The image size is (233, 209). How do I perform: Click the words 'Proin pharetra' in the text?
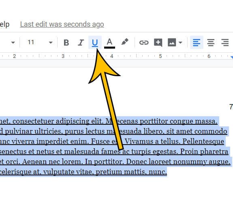point(204,151)
